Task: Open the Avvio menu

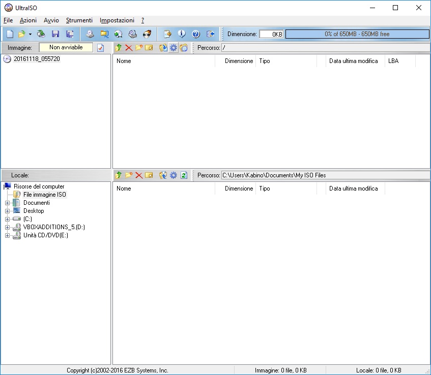Action: [51, 20]
